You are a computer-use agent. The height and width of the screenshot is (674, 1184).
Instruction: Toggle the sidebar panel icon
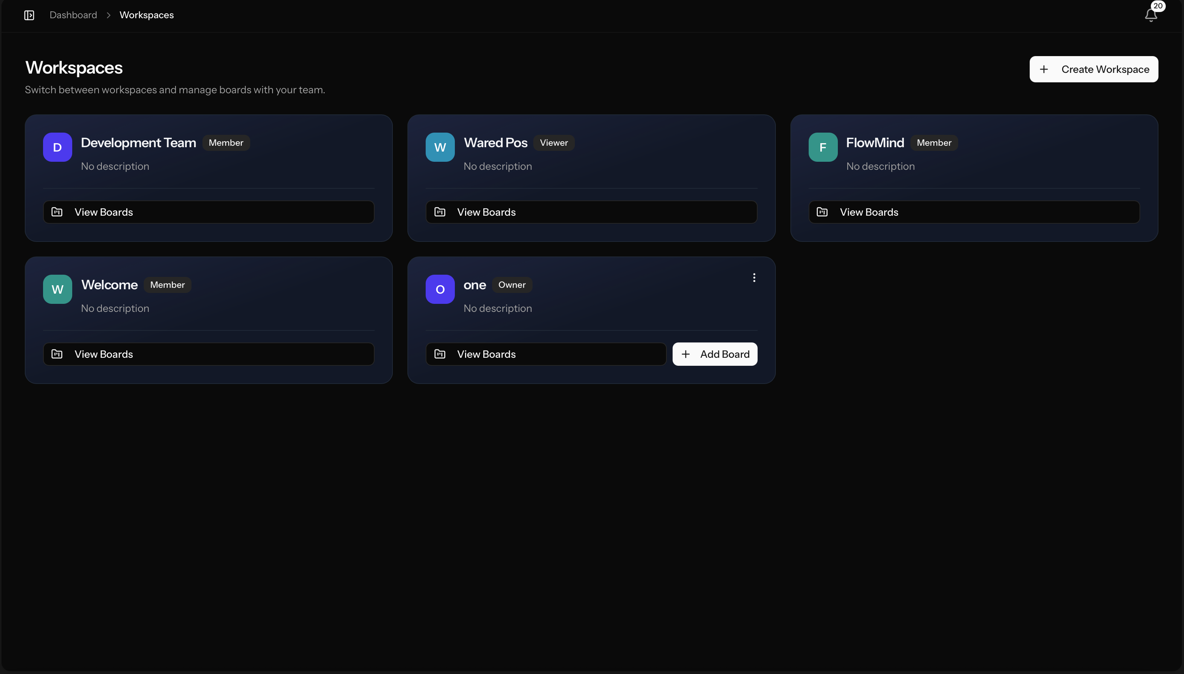(x=29, y=15)
